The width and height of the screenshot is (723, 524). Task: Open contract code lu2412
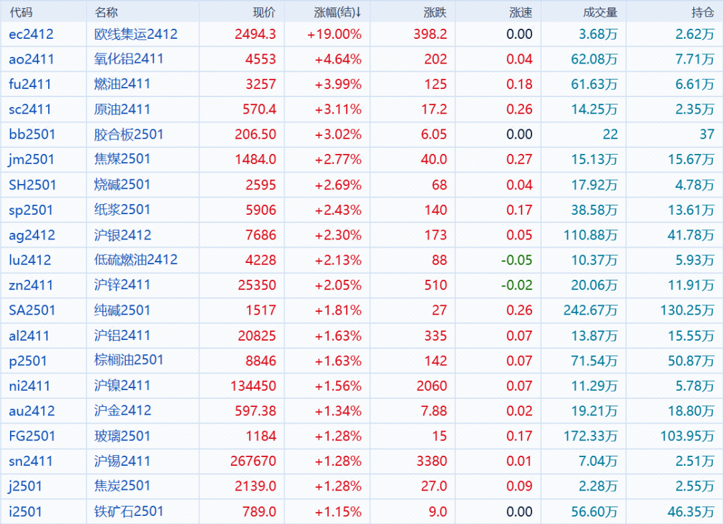[30, 260]
